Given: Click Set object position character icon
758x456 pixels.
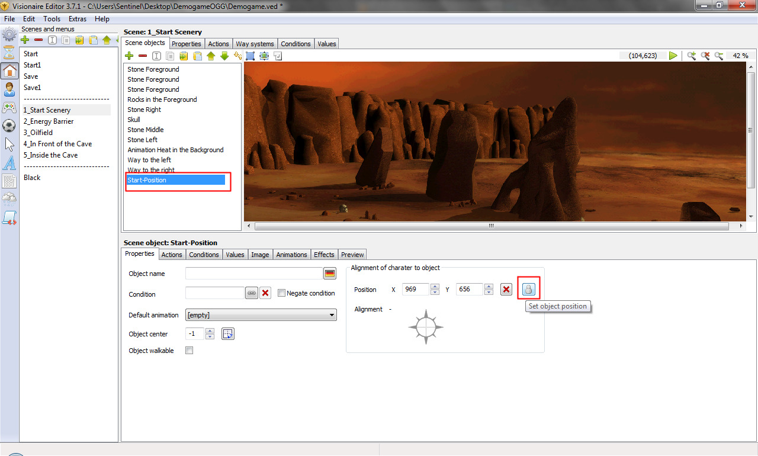Looking at the screenshot, I should point(529,290).
